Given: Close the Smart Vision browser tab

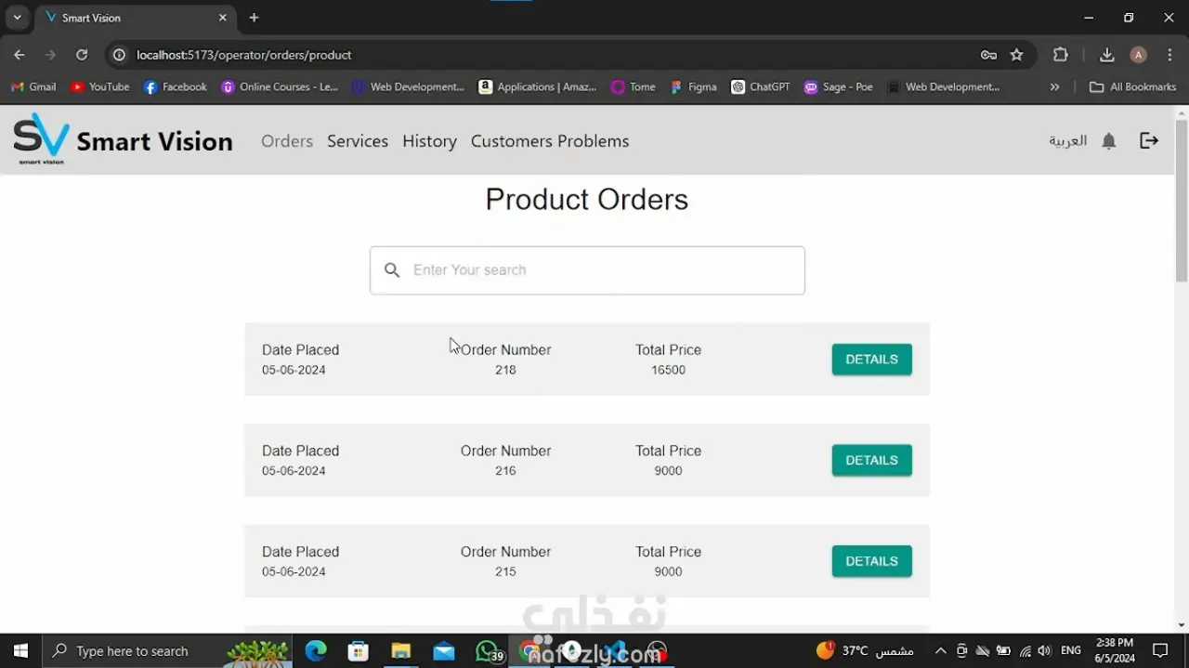Looking at the screenshot, I should (223, 18).
